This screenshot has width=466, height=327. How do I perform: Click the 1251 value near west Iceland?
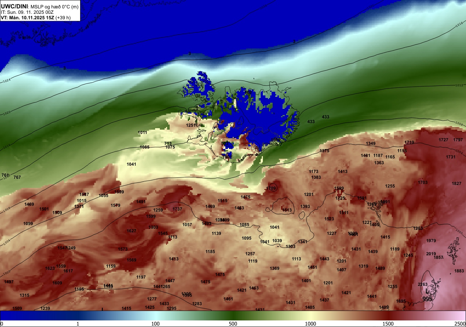tap(191, 125)
